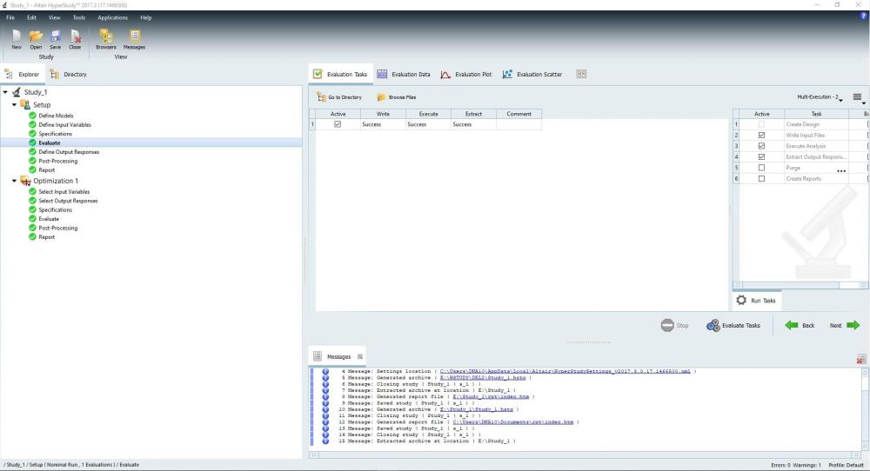Image resolution: width=870 pixels, height=471 pixels.
Task: Open the E:\Study_1\rpt\index.htm report link
Action: point(491,397)
